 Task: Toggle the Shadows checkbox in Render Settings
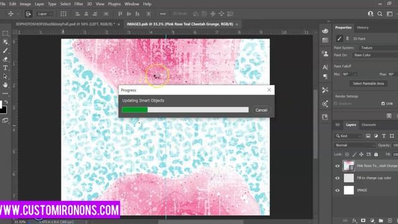pos(336,104)
